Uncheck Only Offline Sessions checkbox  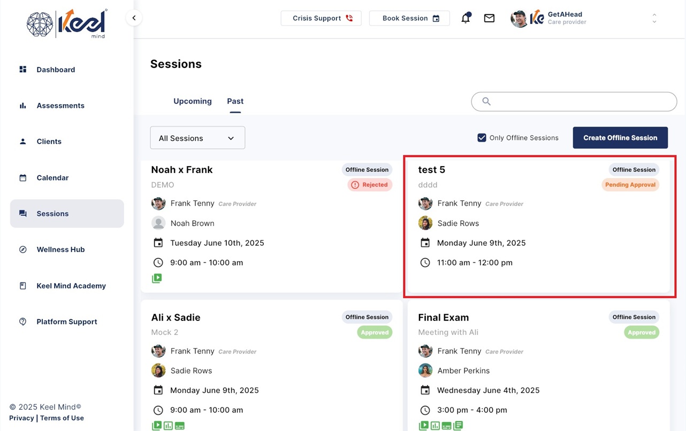pos(482,138)
